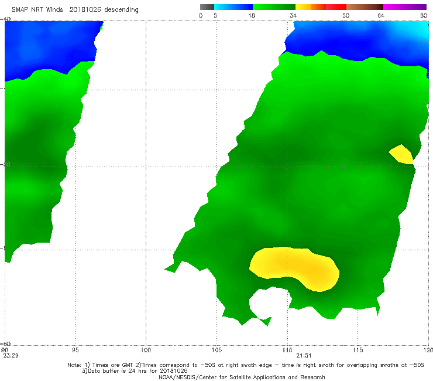Image resolution: width=433 pixels, height=381 pixels.
Task: Click the note line starting 'Note: 1) Times are GMT'
Action: click(x=246, y=365)
